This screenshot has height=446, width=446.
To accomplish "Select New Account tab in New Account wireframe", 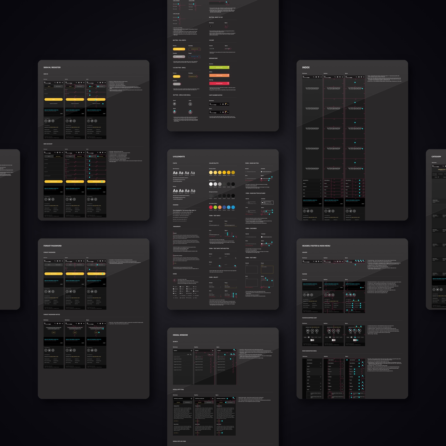I will pos(58,156).
